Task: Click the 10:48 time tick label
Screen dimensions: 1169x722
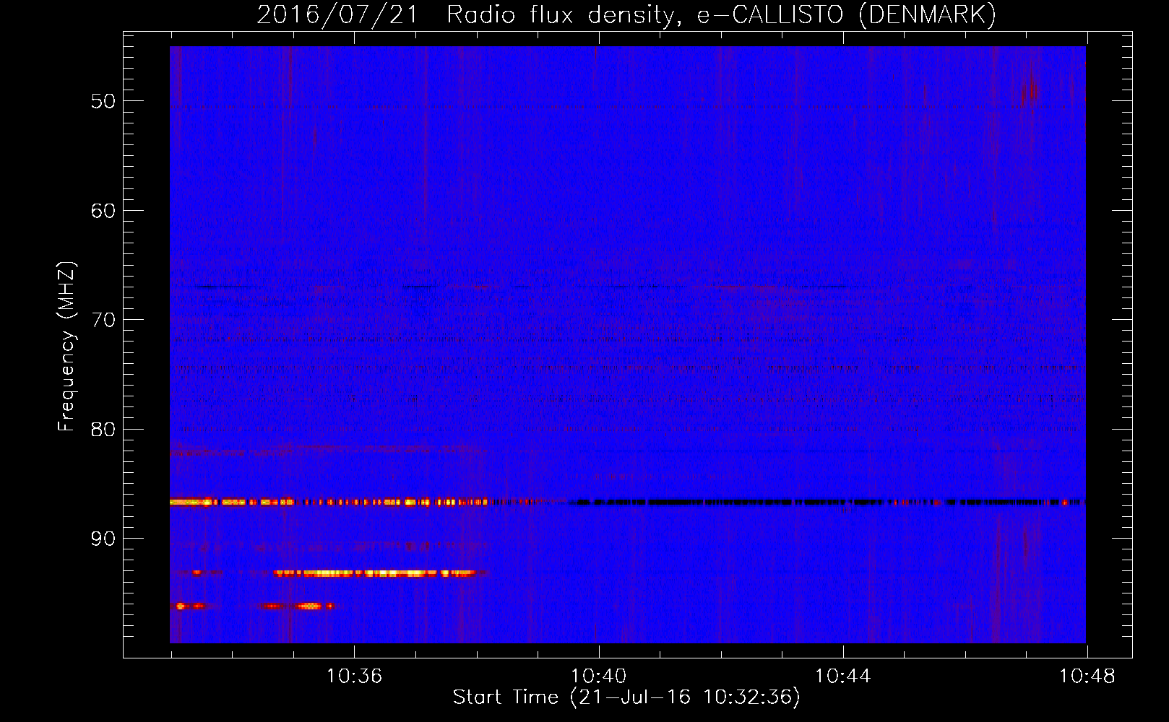Action: point(1087,677)
